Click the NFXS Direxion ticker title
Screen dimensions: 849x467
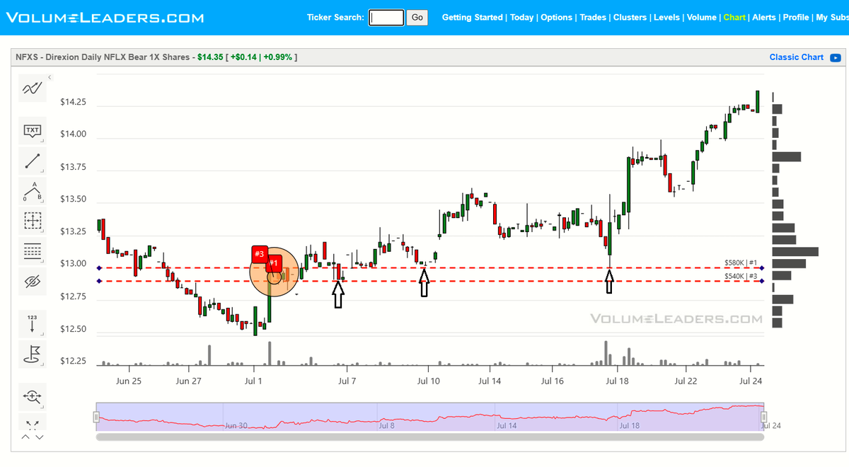pyautogui.click(x=103, y=57)
